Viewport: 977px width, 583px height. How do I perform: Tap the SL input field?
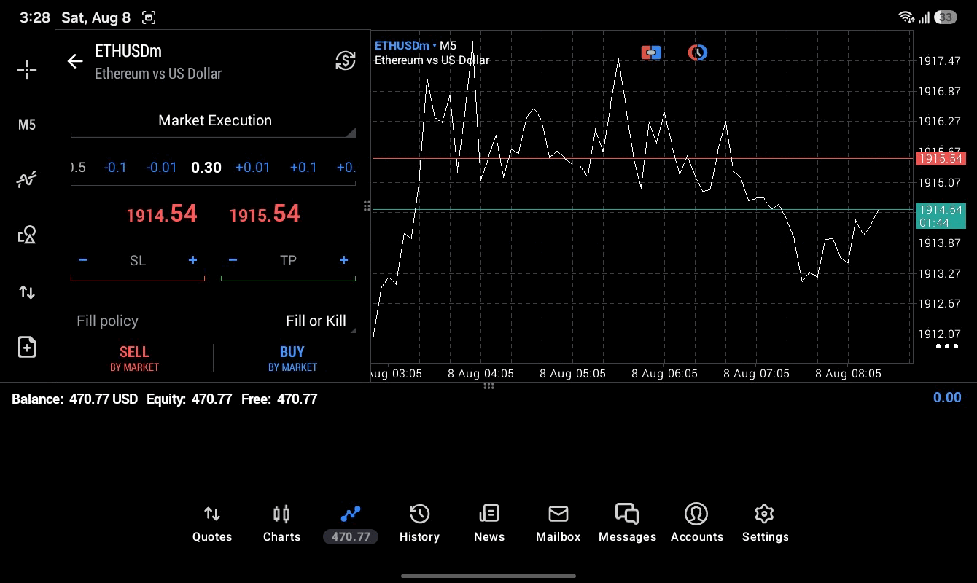tap(138, 261)
